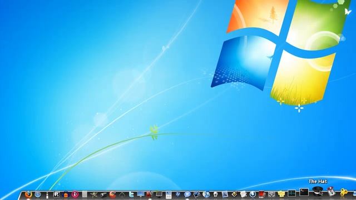Click the red joystick dock icon
Viewport: 356px width, 200px height.
click(x=332, y=191)
